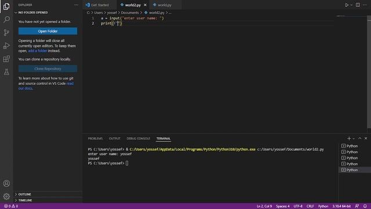This screenshot has width=371, height=209.
Task: Open the Debug Console panel tab
Action: [x=138, y=138]
